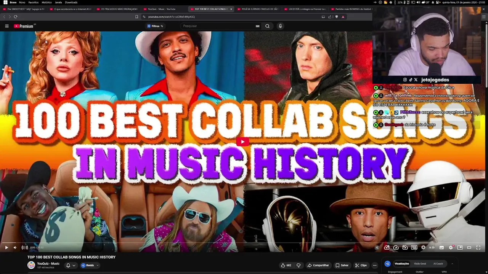
Task: Mute the video with the speaker icon
Action: point(15,247)
